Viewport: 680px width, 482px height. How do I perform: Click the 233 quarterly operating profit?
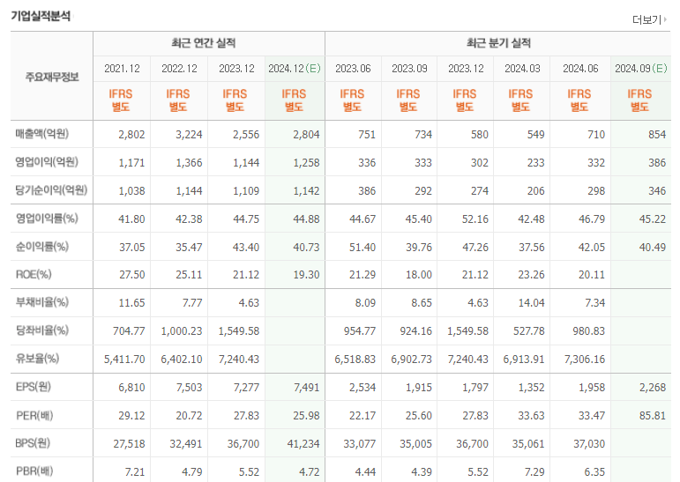coord(535,163)
